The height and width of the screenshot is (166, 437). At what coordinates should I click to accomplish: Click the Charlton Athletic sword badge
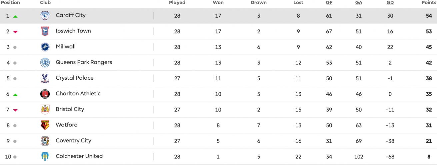pyautogui.click(x=45, y=94)
